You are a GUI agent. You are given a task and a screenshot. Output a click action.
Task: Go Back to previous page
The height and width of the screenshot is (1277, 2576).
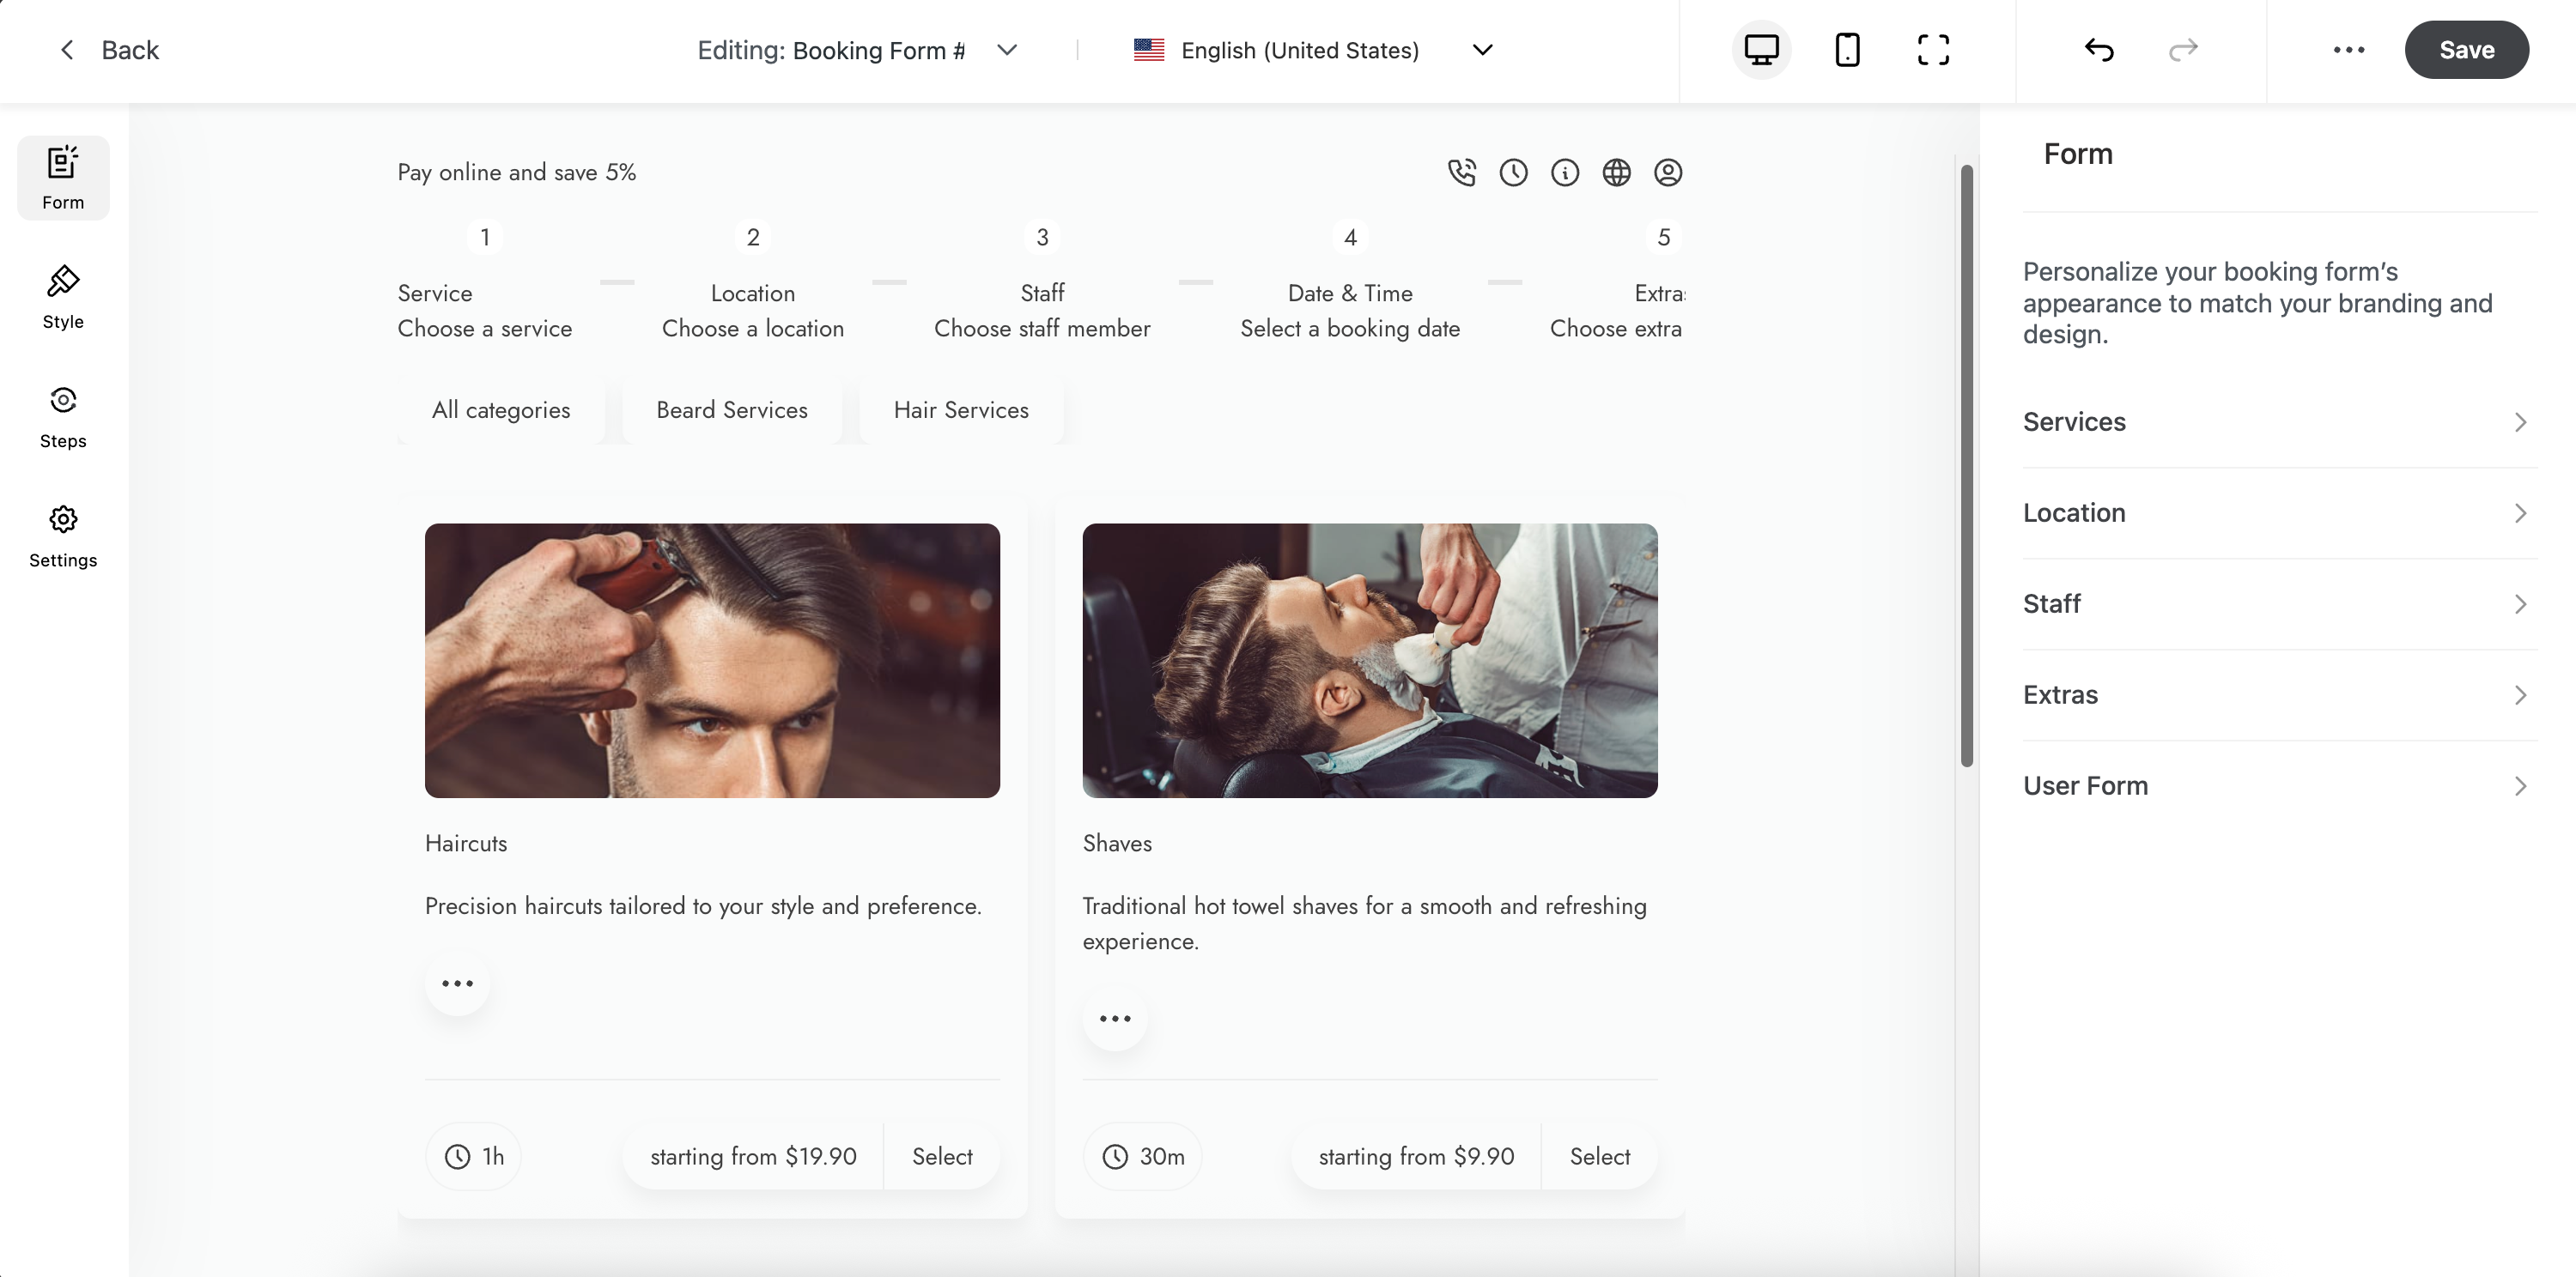(110, 50)
